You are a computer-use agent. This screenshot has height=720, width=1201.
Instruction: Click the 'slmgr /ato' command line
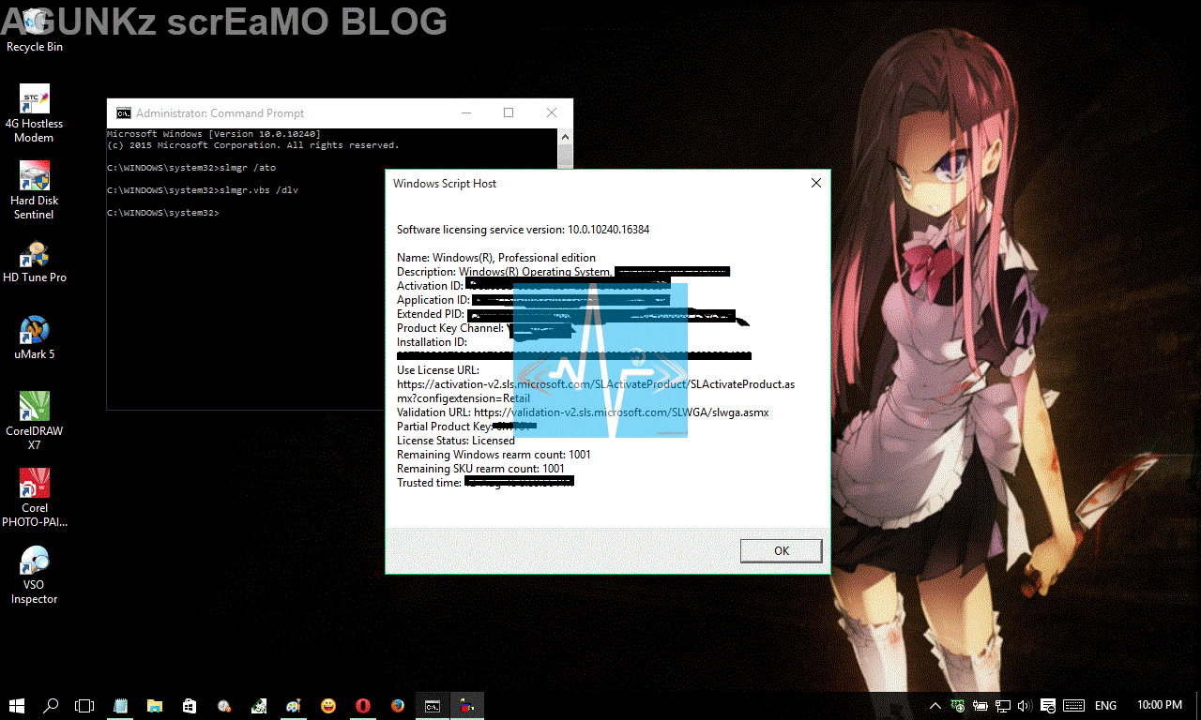click(x=191, y=168)
